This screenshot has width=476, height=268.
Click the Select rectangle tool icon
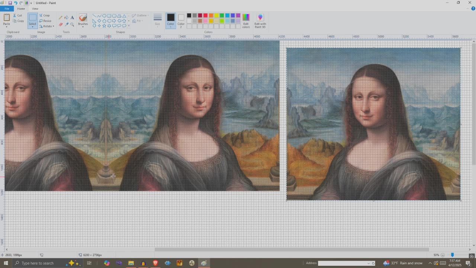coord(32,18)
